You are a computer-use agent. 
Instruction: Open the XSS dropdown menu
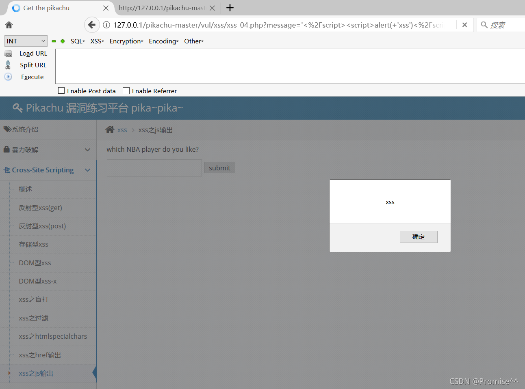[97, 41]
